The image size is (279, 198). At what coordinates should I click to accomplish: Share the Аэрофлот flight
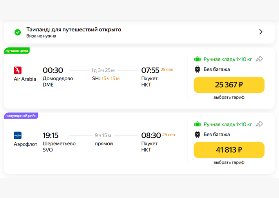coord(259,124)
